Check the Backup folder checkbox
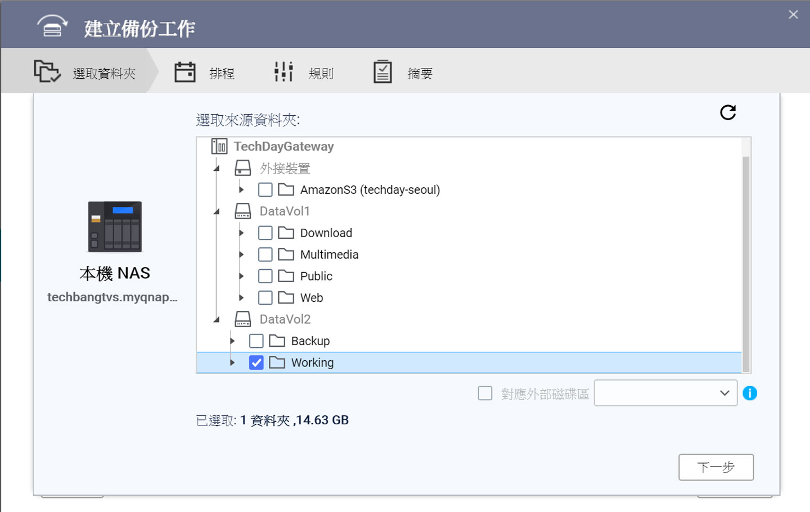This screenshot has width=810, height=512. (256, 341)
